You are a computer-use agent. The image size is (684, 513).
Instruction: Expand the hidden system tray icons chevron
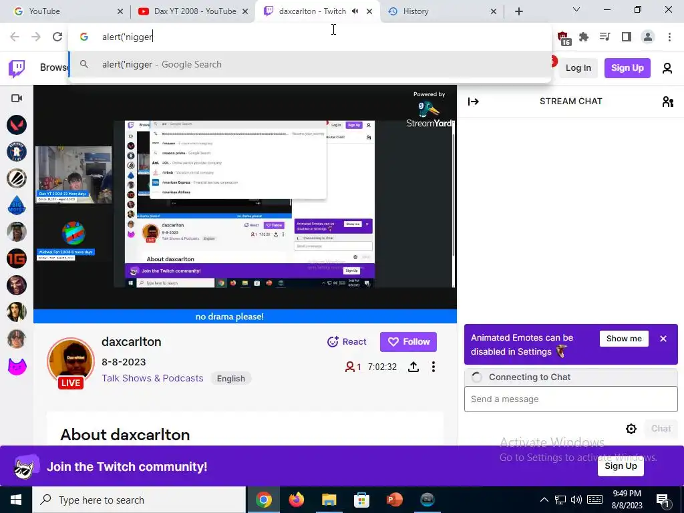coord(544,500)
